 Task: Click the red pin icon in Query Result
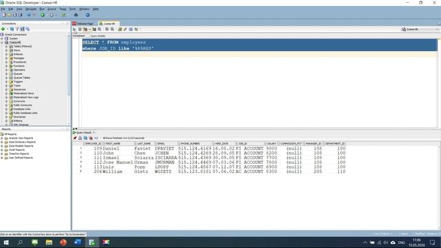click(x=75, y=138)
